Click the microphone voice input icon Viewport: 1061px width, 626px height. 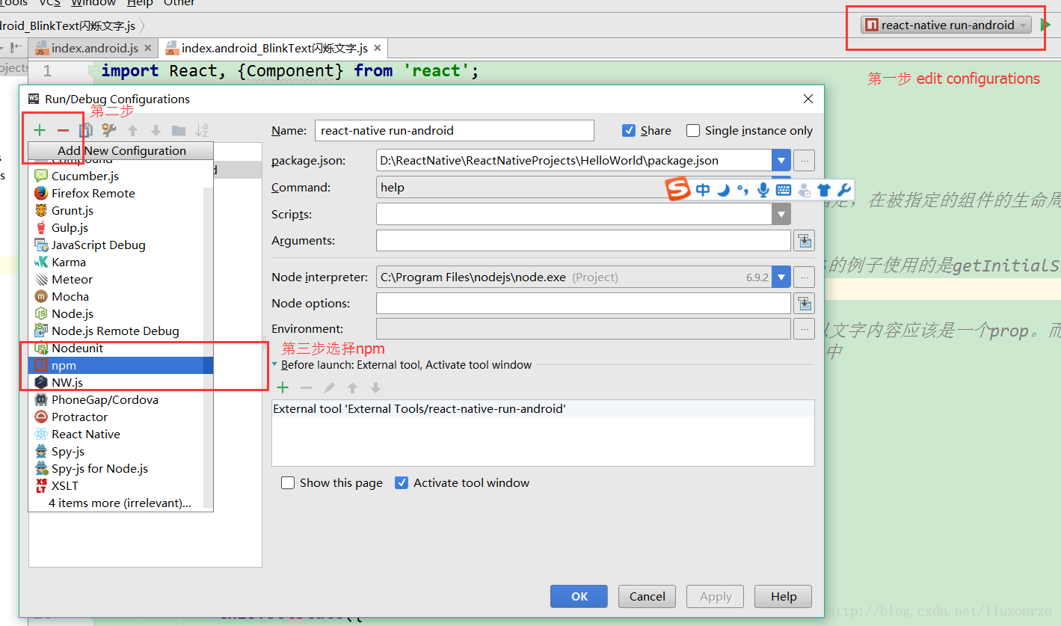click(763, 190)
